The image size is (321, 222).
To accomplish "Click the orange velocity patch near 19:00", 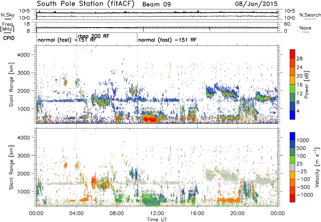I will click(228, 200).
